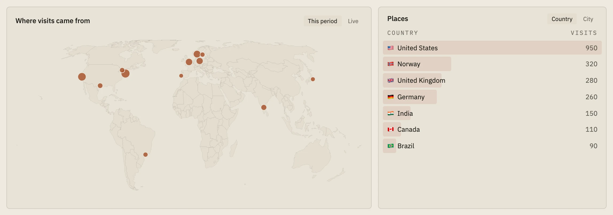Screen dimensions: 613x215
Task: Switch map to This period view
Action: (323, 21)
